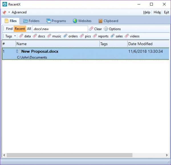Click the Files tab page icon
Image resolution: width=171 pixels, height=165 pixels.
(7, 21)
